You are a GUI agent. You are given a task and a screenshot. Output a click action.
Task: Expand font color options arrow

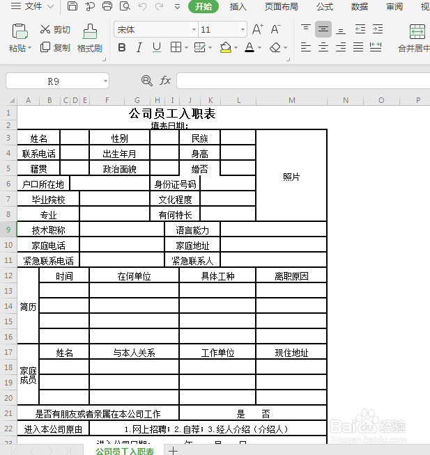[260, 47]
